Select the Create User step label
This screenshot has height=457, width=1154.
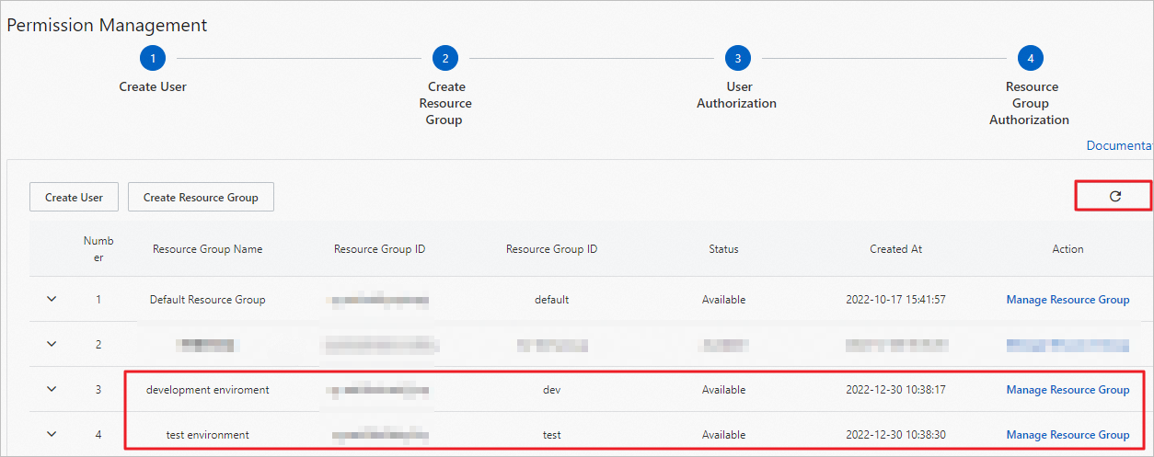tap(153, 86)
